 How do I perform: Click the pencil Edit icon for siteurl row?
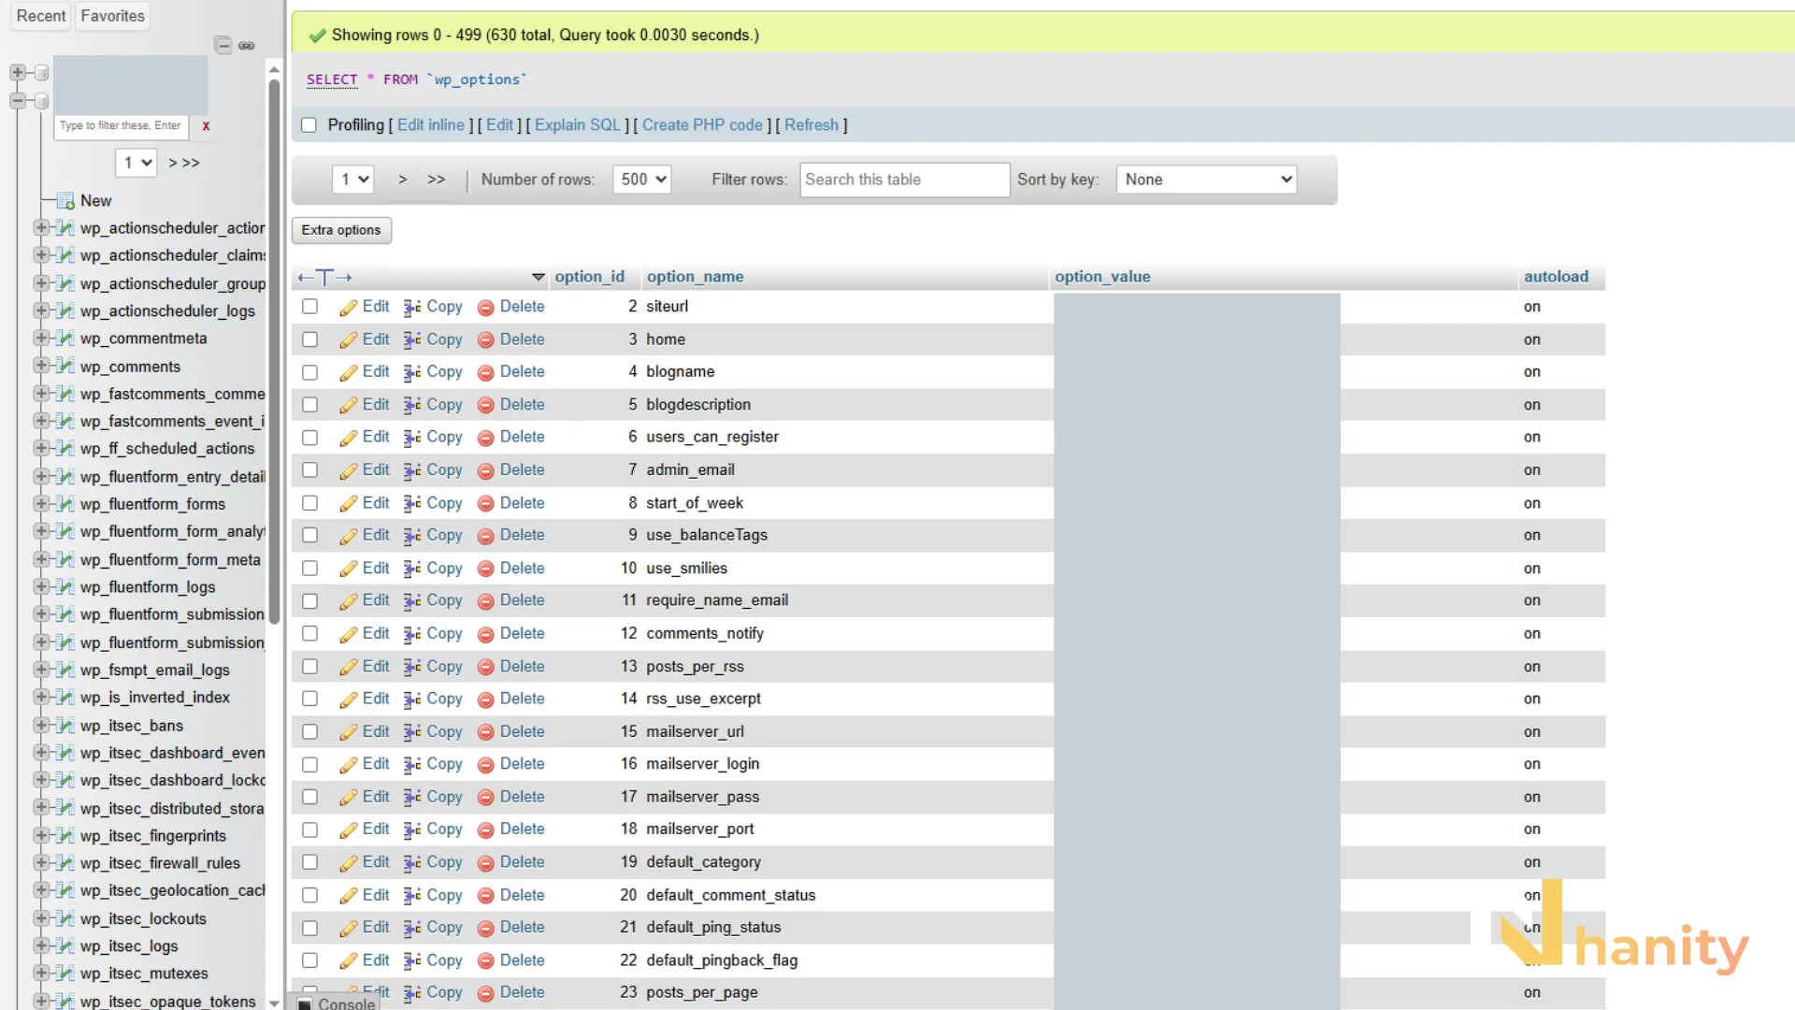(349, 308)
